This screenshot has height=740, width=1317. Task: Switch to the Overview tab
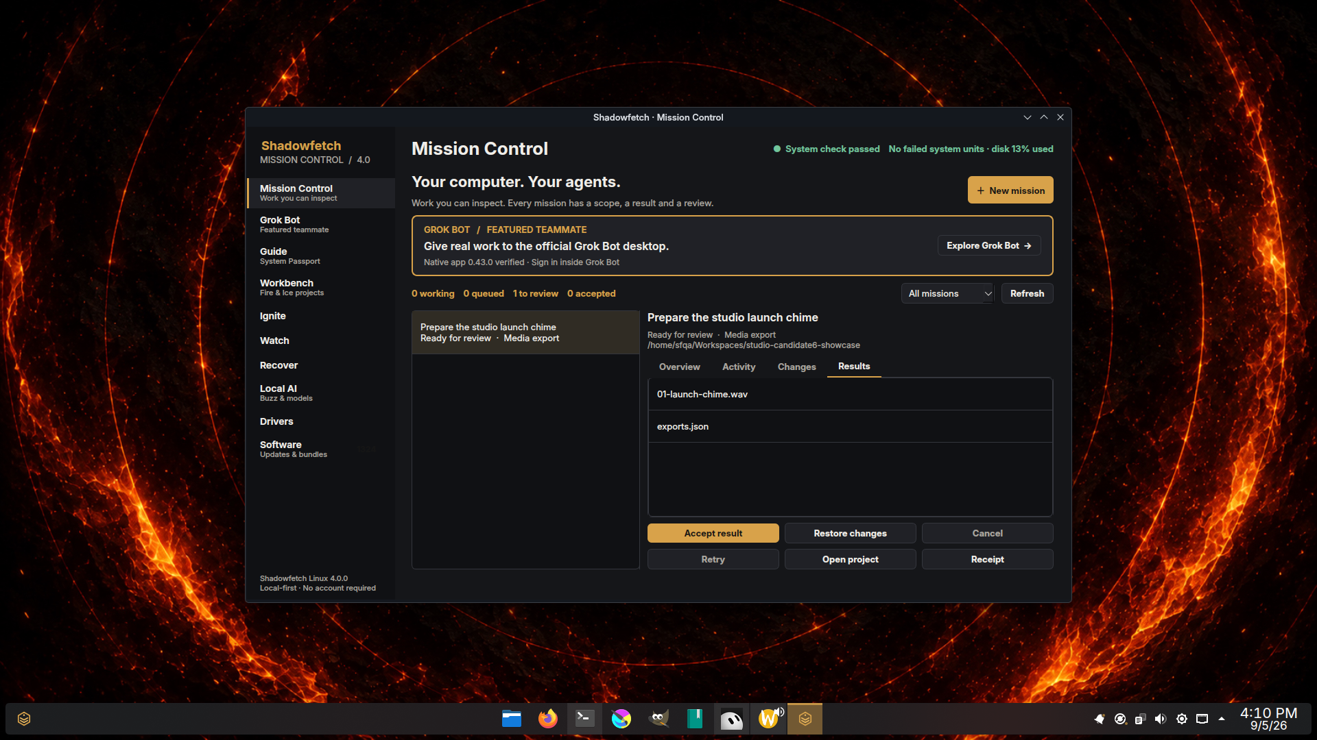(680, 367)
